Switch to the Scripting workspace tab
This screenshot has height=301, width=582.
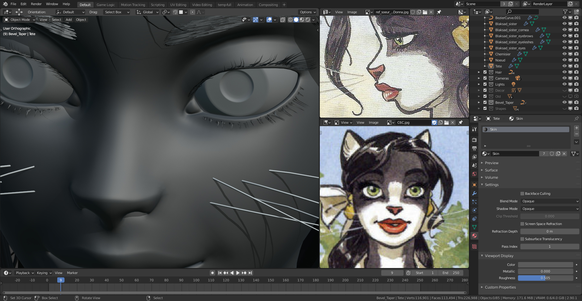pyautogui.click(x=158, y=5)
